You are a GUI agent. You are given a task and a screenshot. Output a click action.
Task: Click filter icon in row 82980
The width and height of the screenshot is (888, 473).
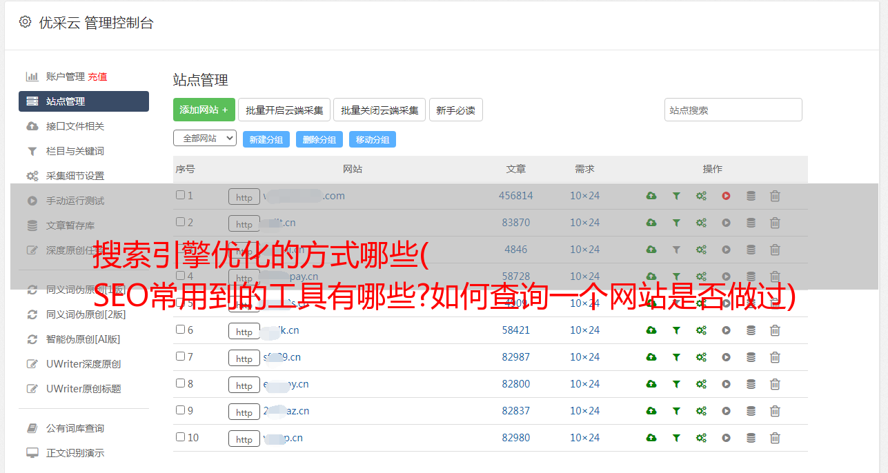click(676, 438)
